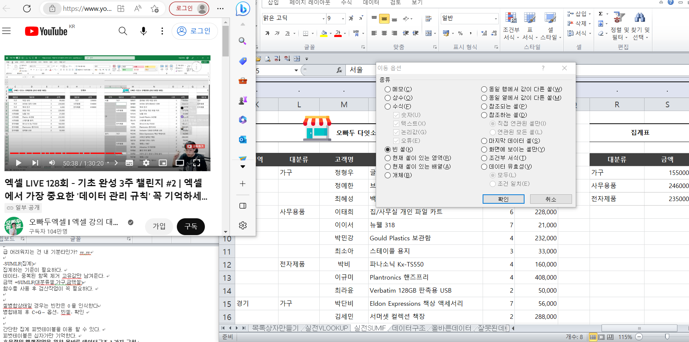Click the 구독 subscribe button
The width and height of the screenshot is (689, 342).
pyautogui.click(x=191, y=227)
